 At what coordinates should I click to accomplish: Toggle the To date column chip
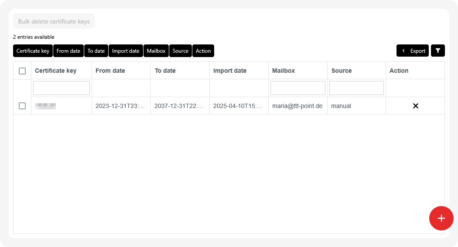(96, 51)
